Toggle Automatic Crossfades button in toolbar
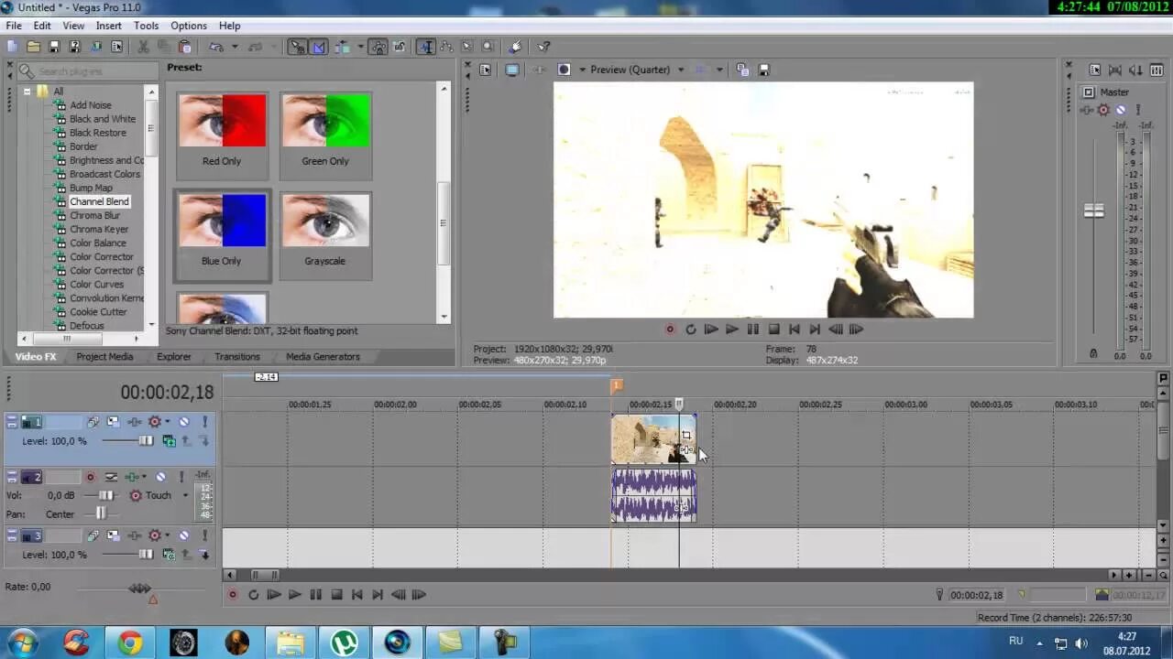 [319, 47]
